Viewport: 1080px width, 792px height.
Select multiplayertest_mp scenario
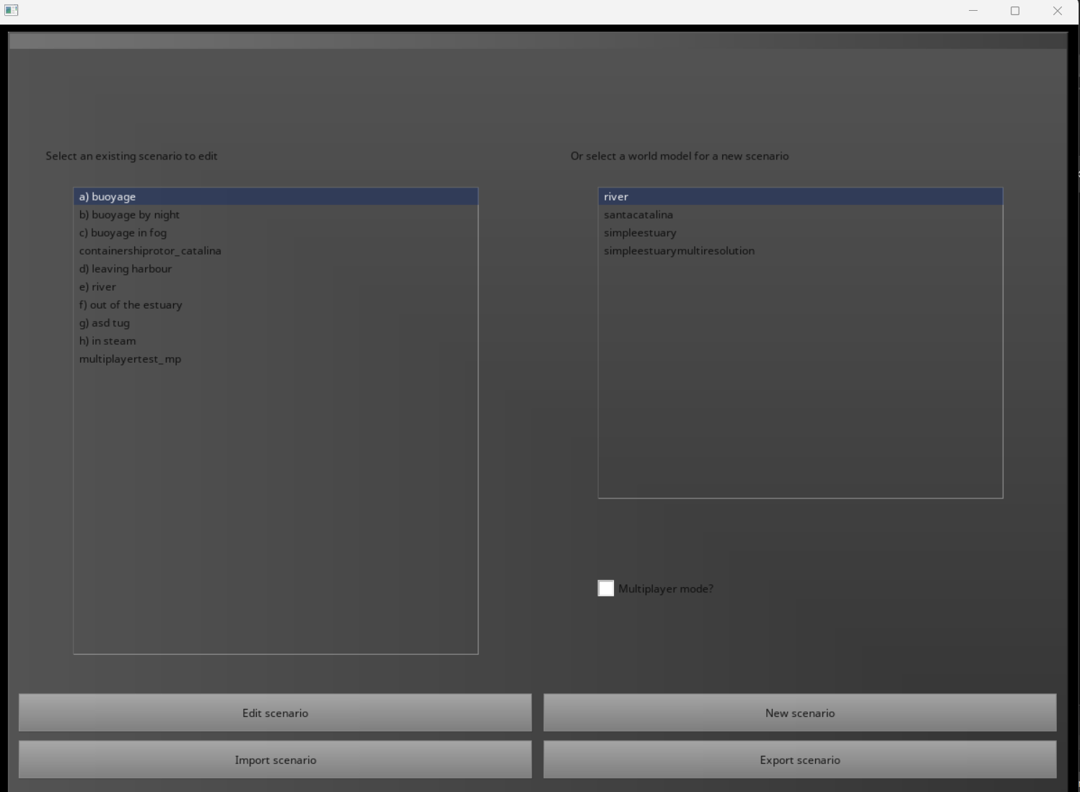coord(130,358)
